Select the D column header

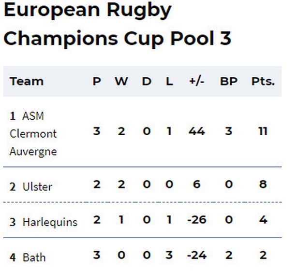[147, 81]
